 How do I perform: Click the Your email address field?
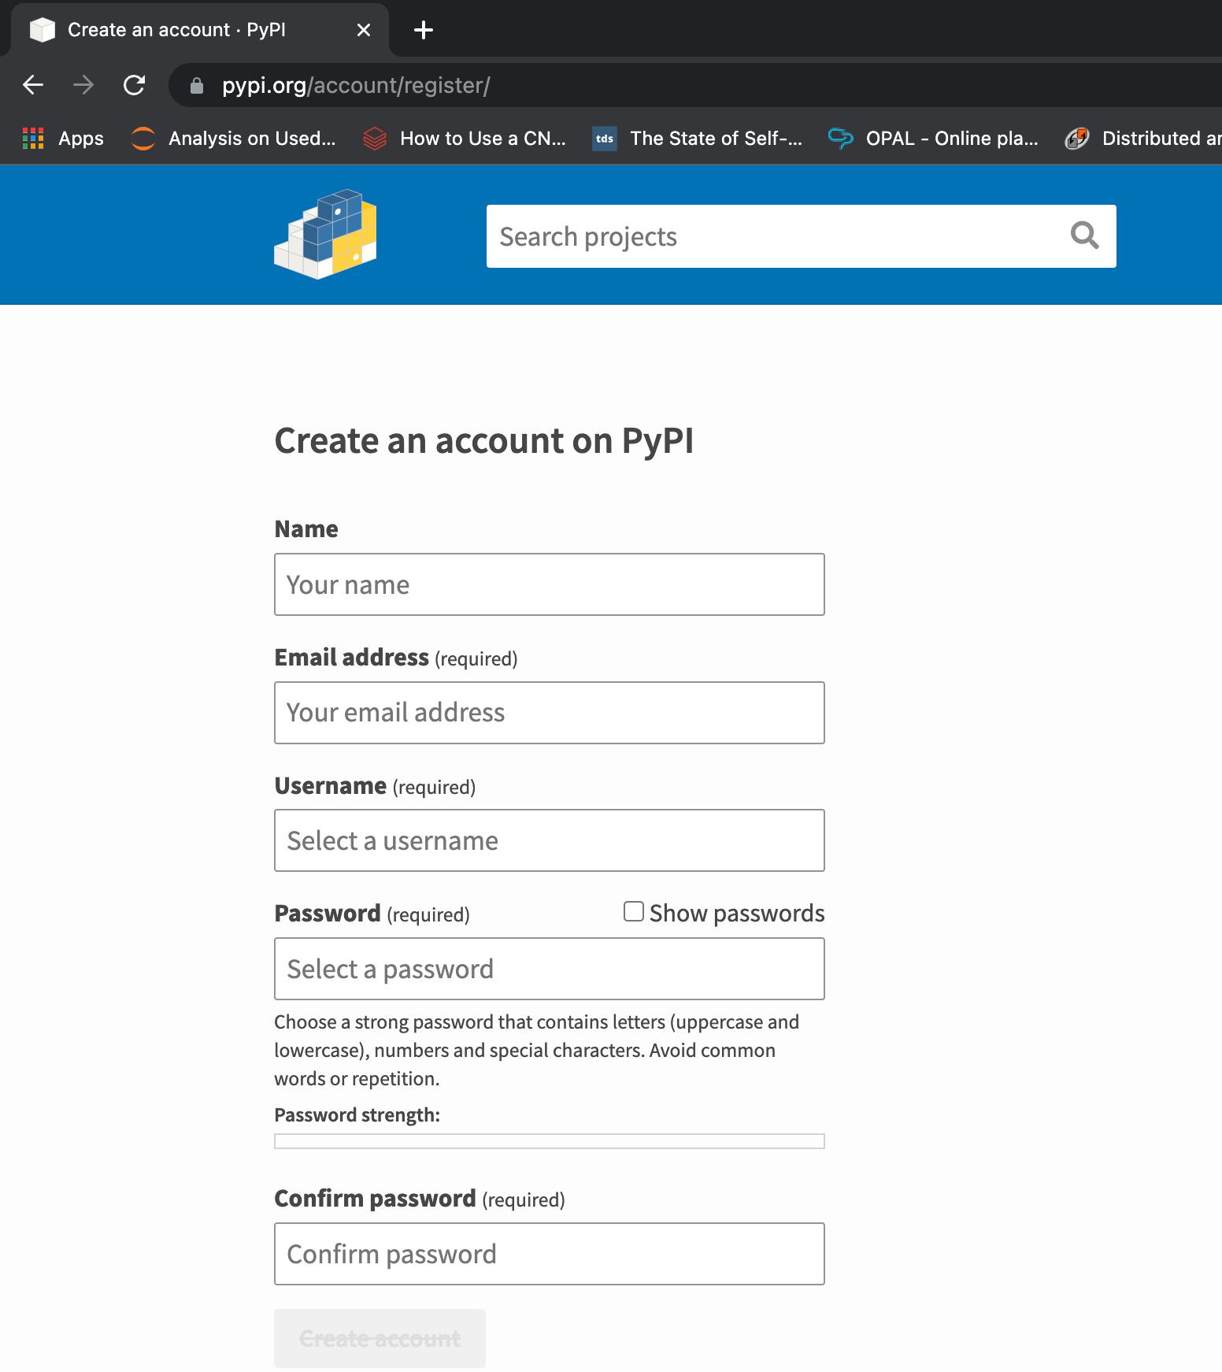pos(549,713)
